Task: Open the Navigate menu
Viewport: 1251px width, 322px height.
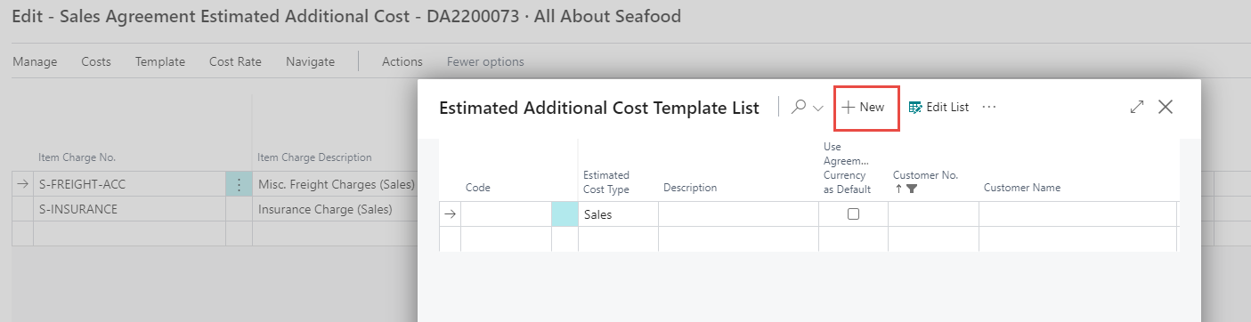Action: 310,61
